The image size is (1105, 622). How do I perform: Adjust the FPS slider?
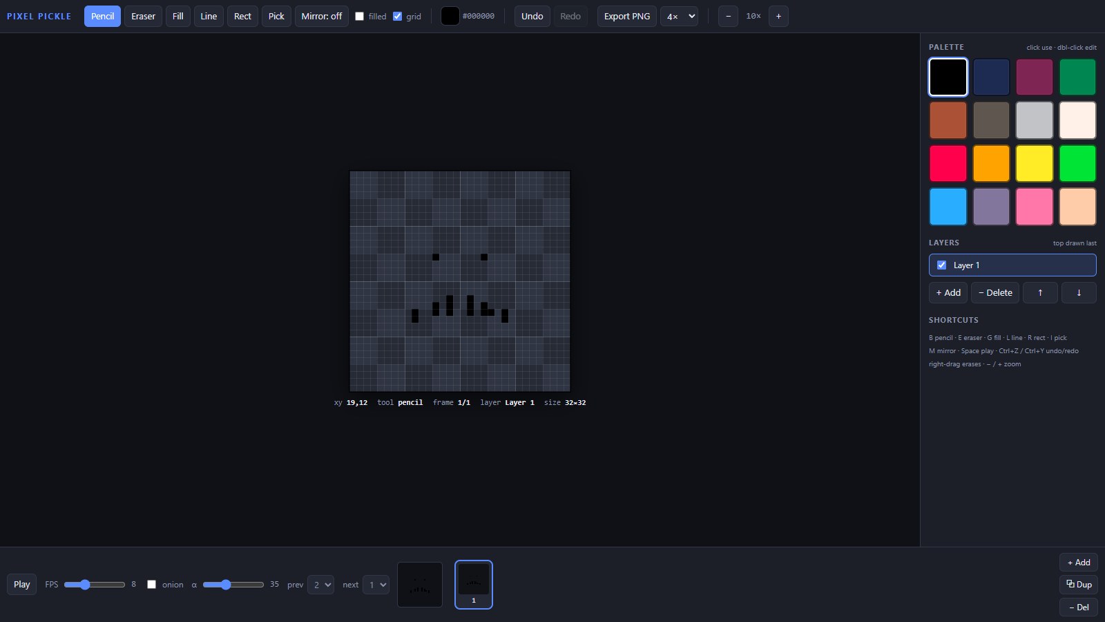point(95,585)
